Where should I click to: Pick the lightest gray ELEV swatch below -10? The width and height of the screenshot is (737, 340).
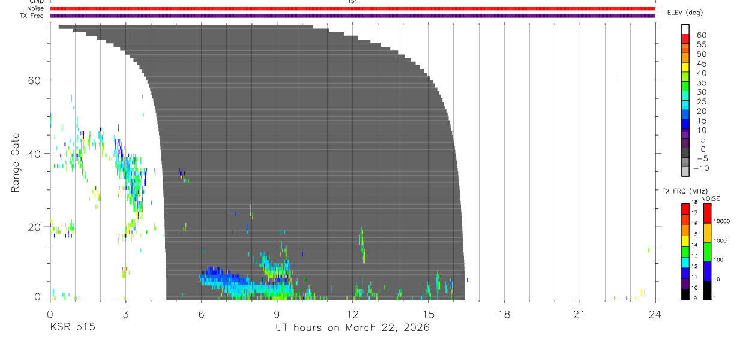(x=685, y=171)
